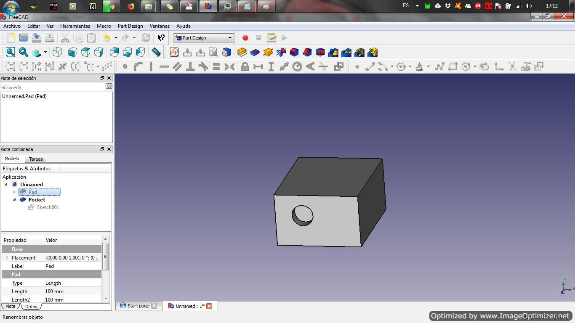
Task: Select the Revolution tool icon
Action: click(268, 52)
